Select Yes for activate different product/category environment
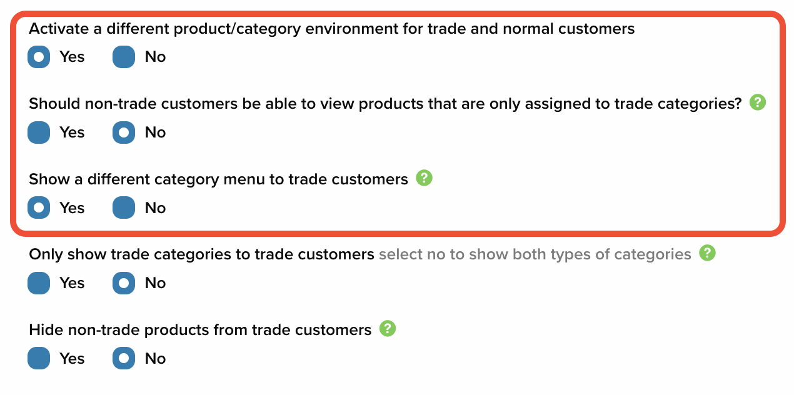This screenshot has width=794, height=395. click(x=39, y=57)
